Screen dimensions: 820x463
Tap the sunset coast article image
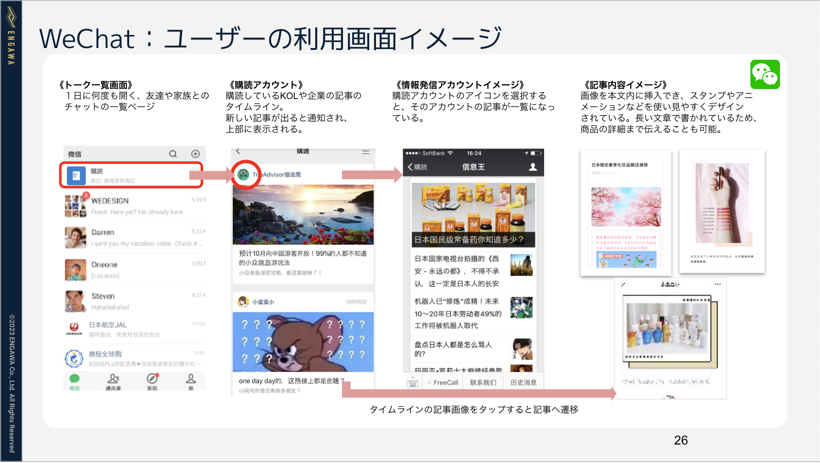click(x=303, y=215)
